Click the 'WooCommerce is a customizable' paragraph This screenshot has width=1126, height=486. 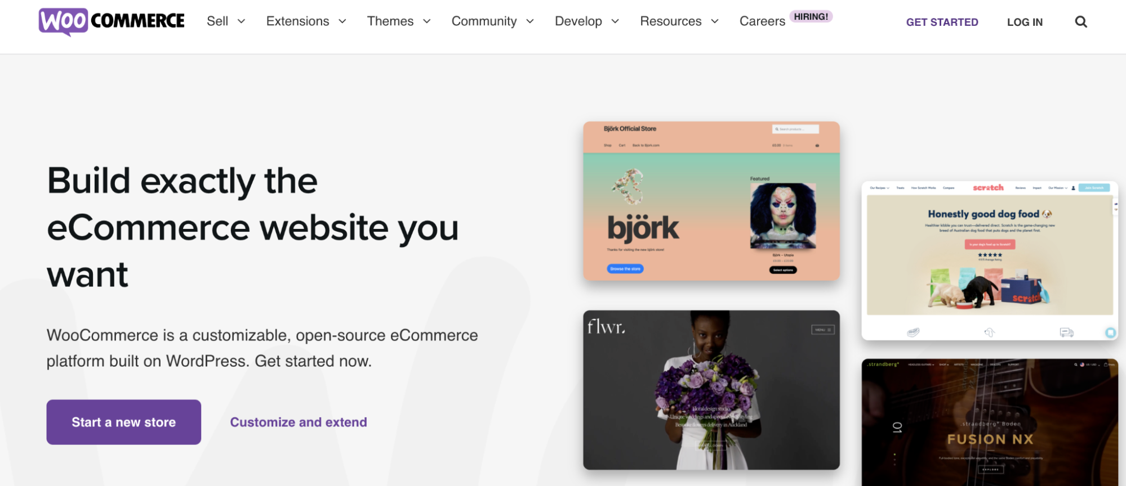tap(262, 348)
